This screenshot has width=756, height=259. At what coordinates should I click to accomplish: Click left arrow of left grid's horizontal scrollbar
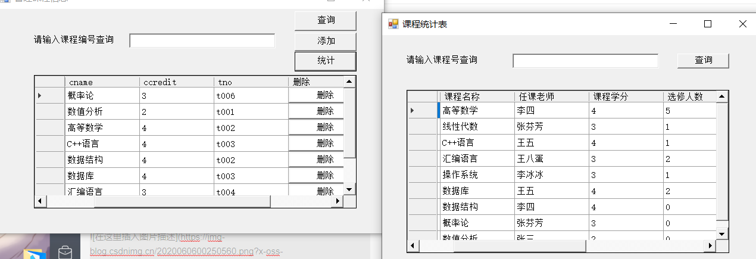[x=40, y=201]
